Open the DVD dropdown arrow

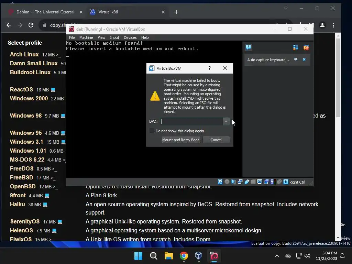(226, 121)
